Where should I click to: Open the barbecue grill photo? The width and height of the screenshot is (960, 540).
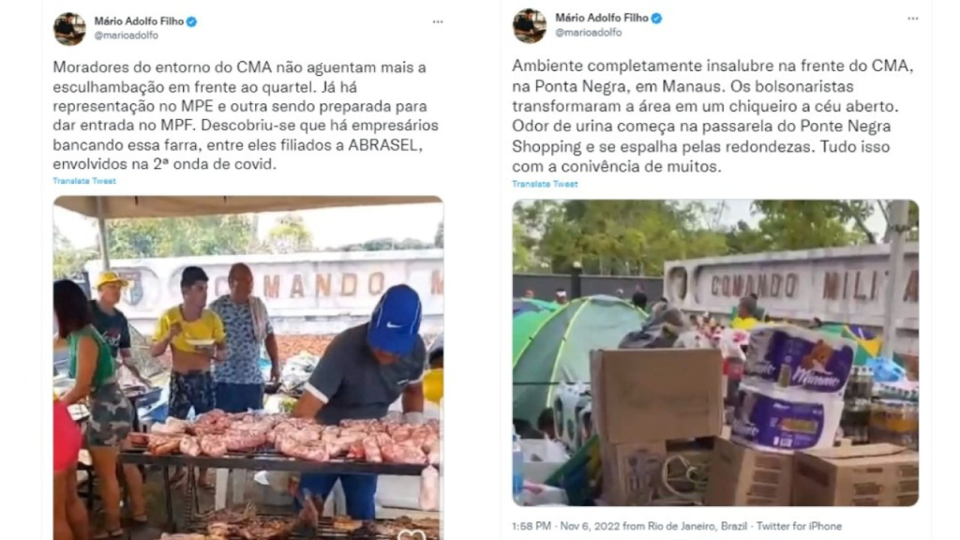pos(247,367)
